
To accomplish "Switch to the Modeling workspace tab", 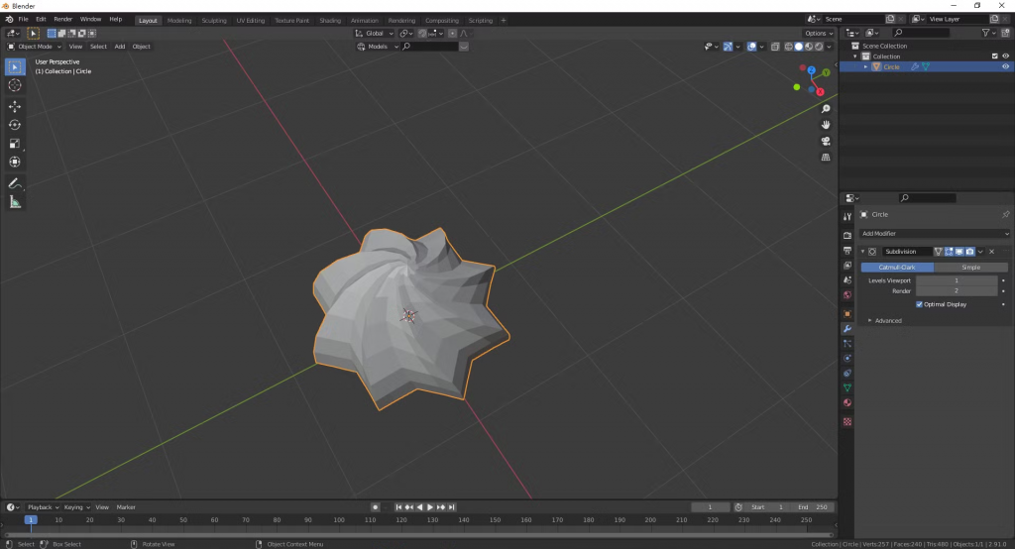I will point(179,20).
